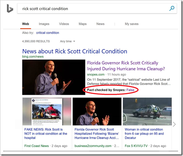The height and width of the screenshot is (156, 183).
Task: Open the News tab
Action: click(101, 24)
